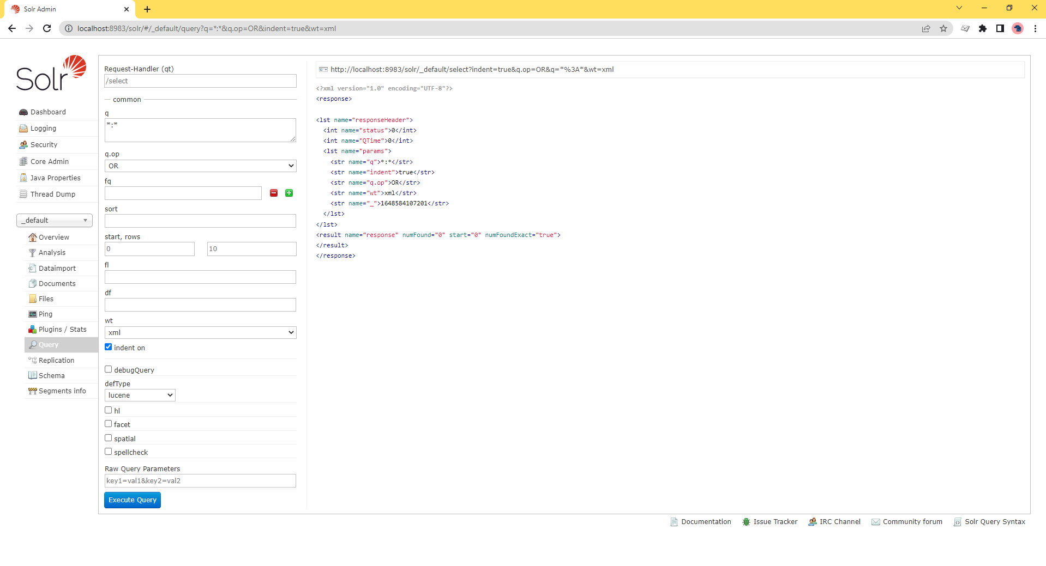Click the Dataimport icon

point(33,268)
